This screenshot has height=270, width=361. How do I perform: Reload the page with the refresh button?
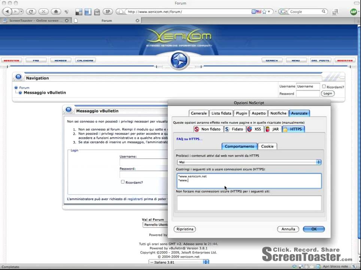click(31, 11)
